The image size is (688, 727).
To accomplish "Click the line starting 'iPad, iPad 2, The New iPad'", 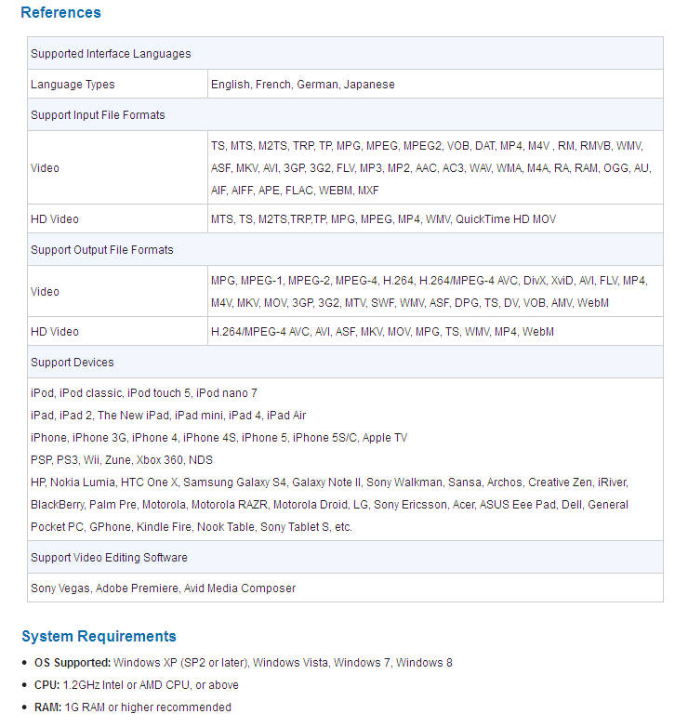I will coord(168,415).
